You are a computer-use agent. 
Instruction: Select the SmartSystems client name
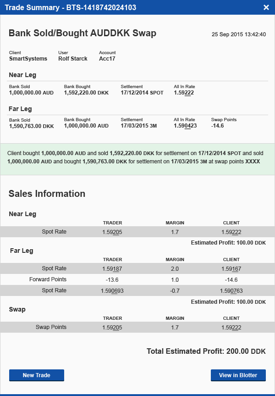point(28,59)
